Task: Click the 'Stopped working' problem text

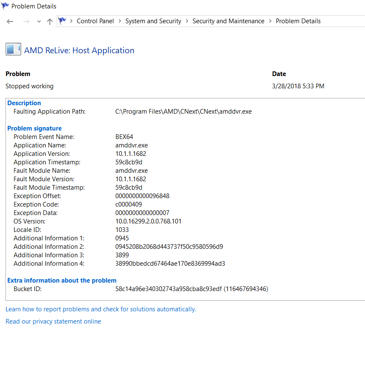Action: tap(30, 86)
